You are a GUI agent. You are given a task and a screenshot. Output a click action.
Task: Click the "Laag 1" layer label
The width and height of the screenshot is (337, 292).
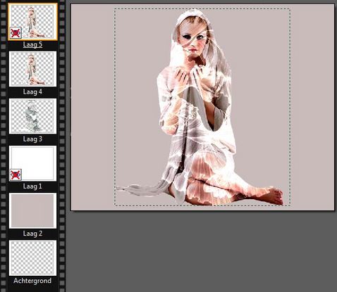point(32,186)
